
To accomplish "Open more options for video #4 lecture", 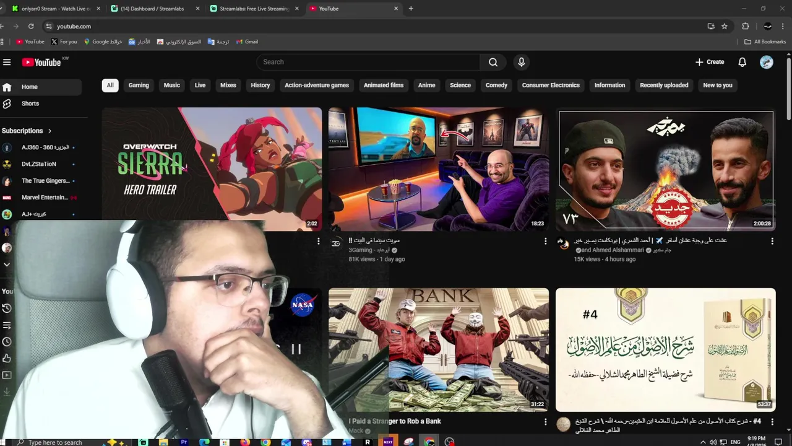I will (x=772, y=422).
